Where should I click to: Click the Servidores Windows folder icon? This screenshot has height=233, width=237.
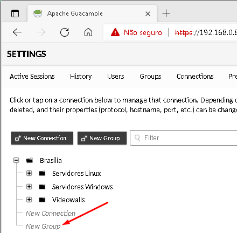click(x=42, y=187)
